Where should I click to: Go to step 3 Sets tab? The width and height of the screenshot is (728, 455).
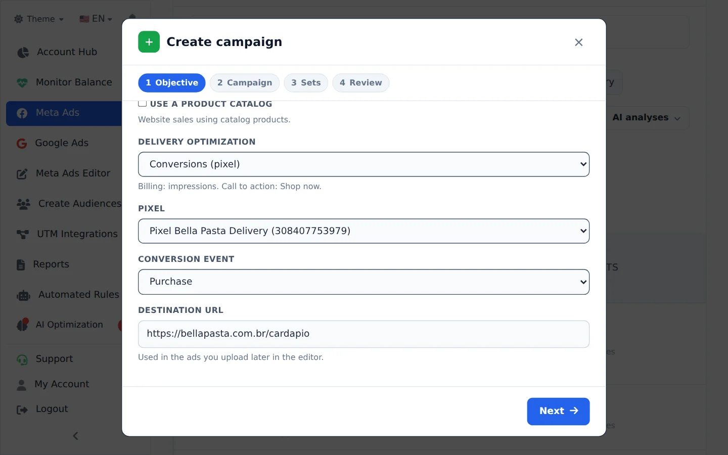click(306, 83)
